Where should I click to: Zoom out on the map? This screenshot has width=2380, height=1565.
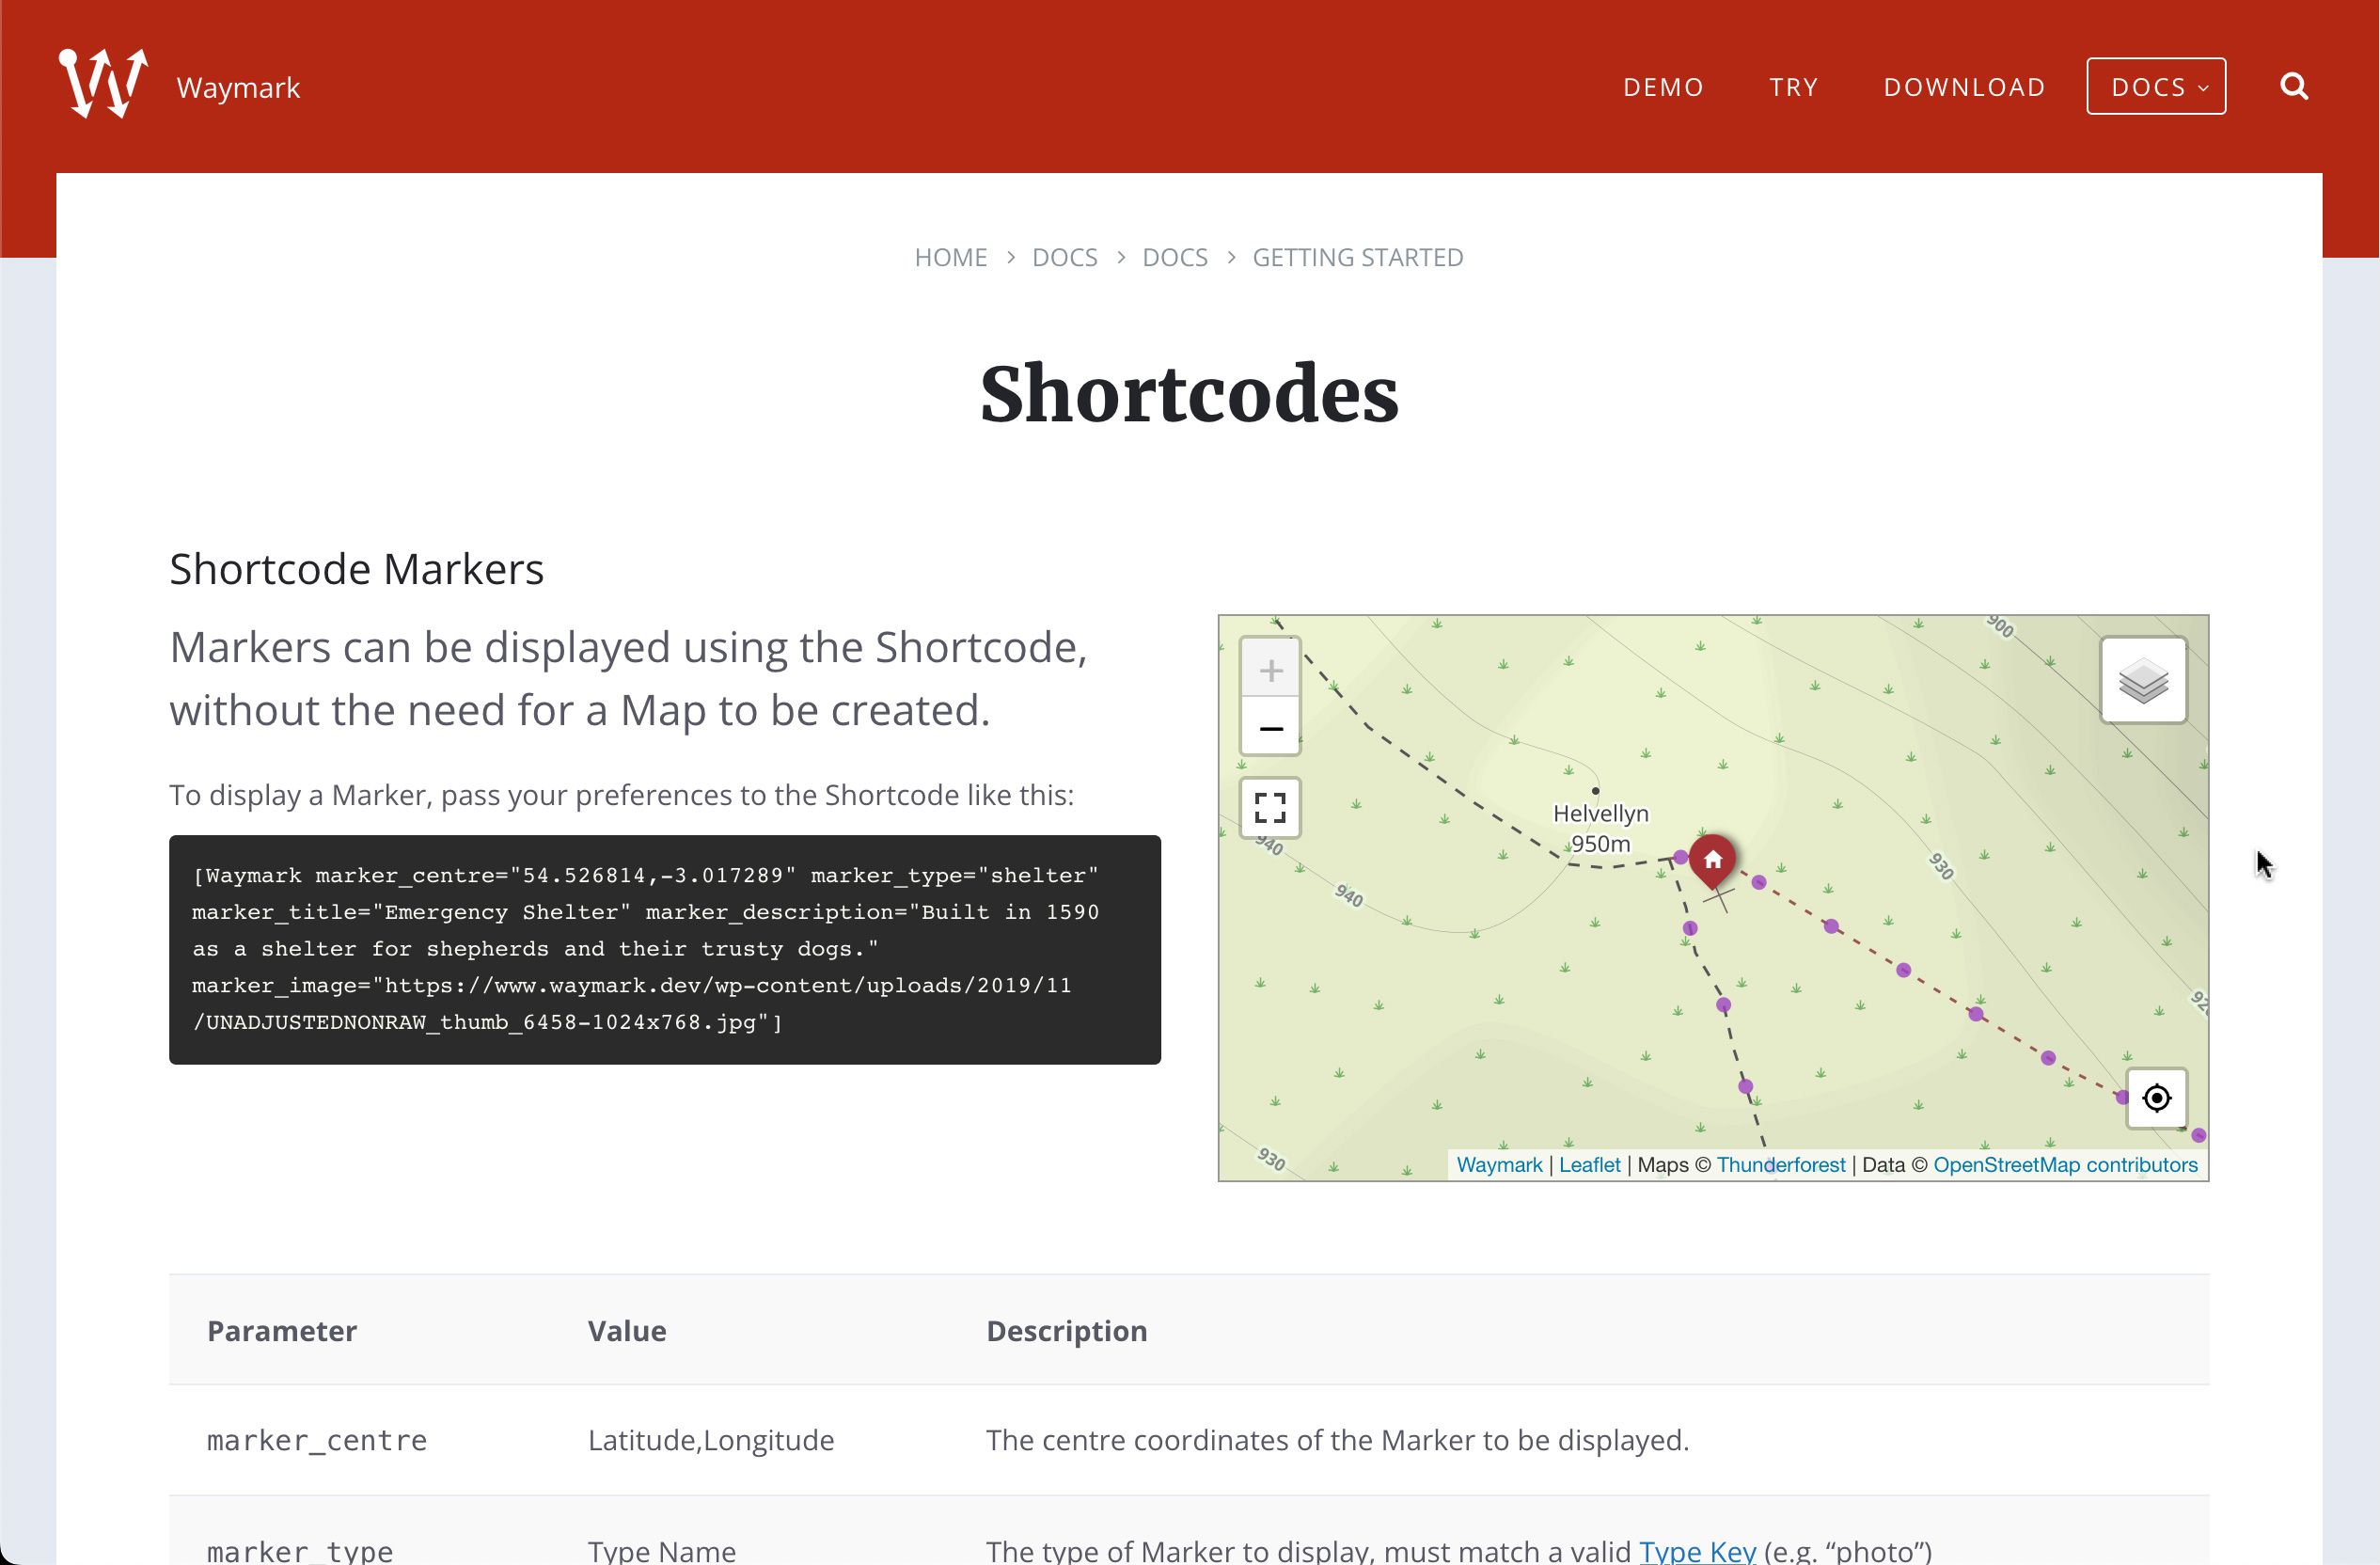click(x=1270, y=728)
